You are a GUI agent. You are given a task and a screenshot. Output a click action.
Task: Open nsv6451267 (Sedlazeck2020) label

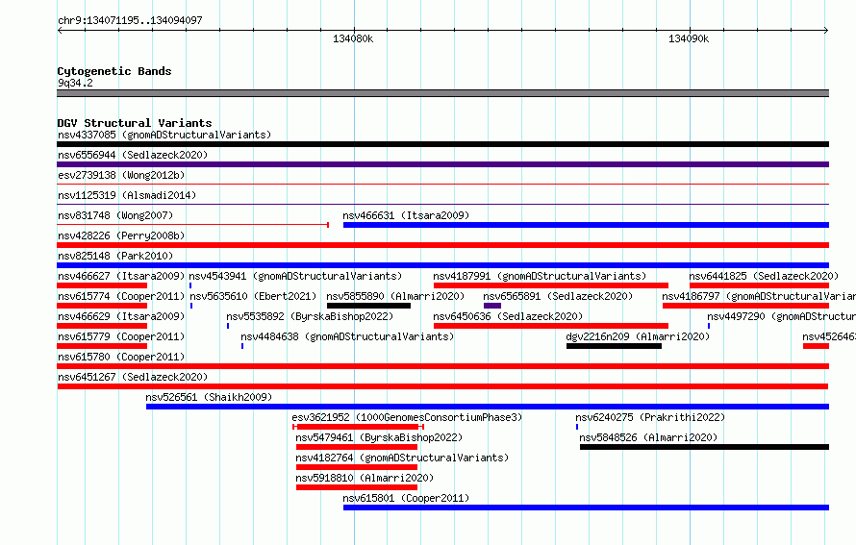[x=133, y=377]
